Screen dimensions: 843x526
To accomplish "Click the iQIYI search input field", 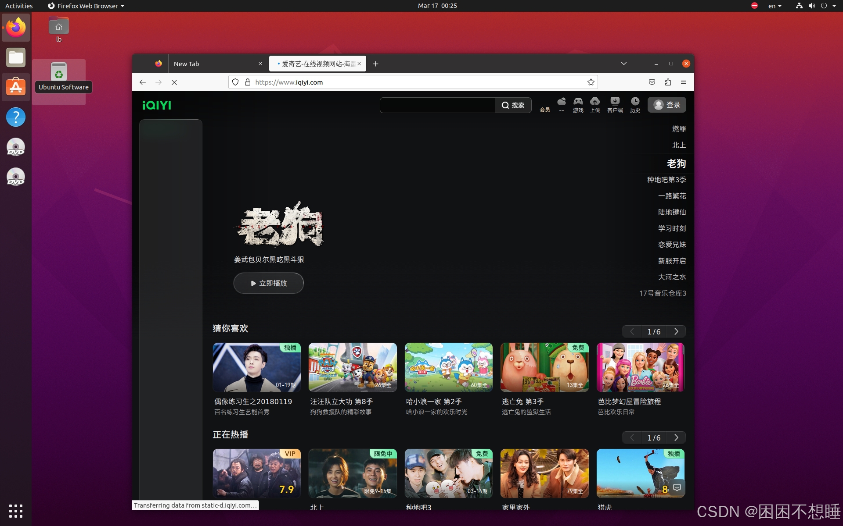I will pyautogui.click(x=437, y=105).
